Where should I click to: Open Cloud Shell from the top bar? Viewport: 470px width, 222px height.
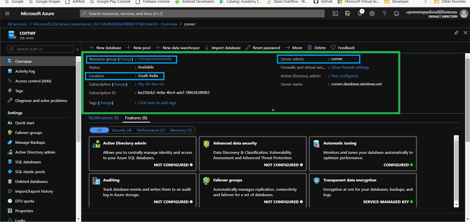(x=336, y=13)
